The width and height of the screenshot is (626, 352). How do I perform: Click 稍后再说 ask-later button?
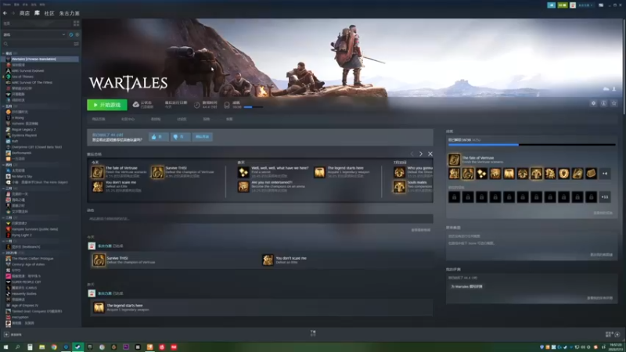pyautogui.click(x=203, y=137)
